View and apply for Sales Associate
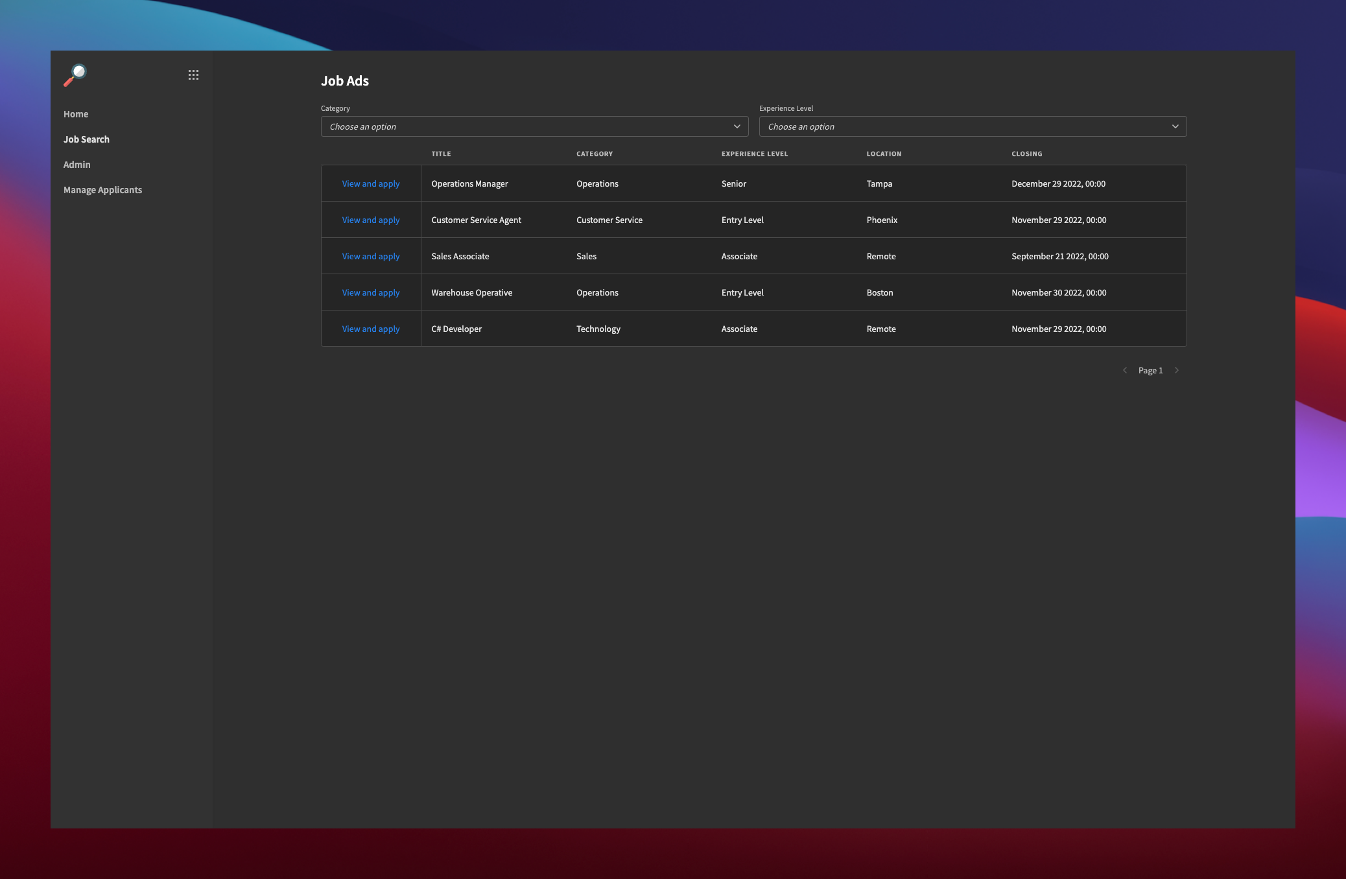1346x879 pixels. pos(371,256)
